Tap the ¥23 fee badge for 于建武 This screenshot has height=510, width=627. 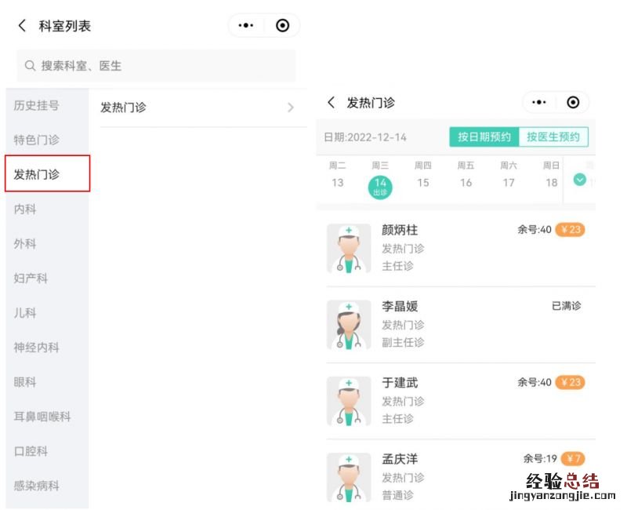pos(570,382)
